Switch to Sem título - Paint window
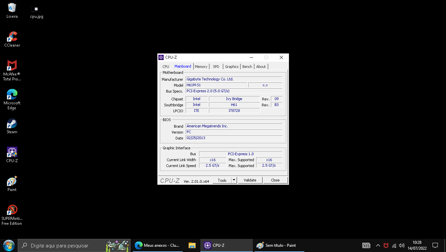Screen dimensions: 446x252 pyautogui.click(x=279, y=245)
